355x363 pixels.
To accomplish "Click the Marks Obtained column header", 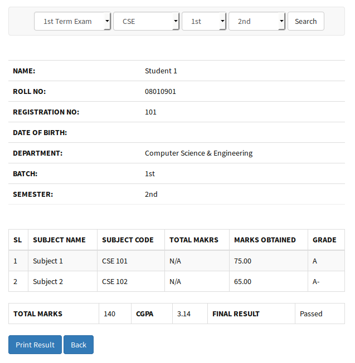I will [x=265, y=240].
